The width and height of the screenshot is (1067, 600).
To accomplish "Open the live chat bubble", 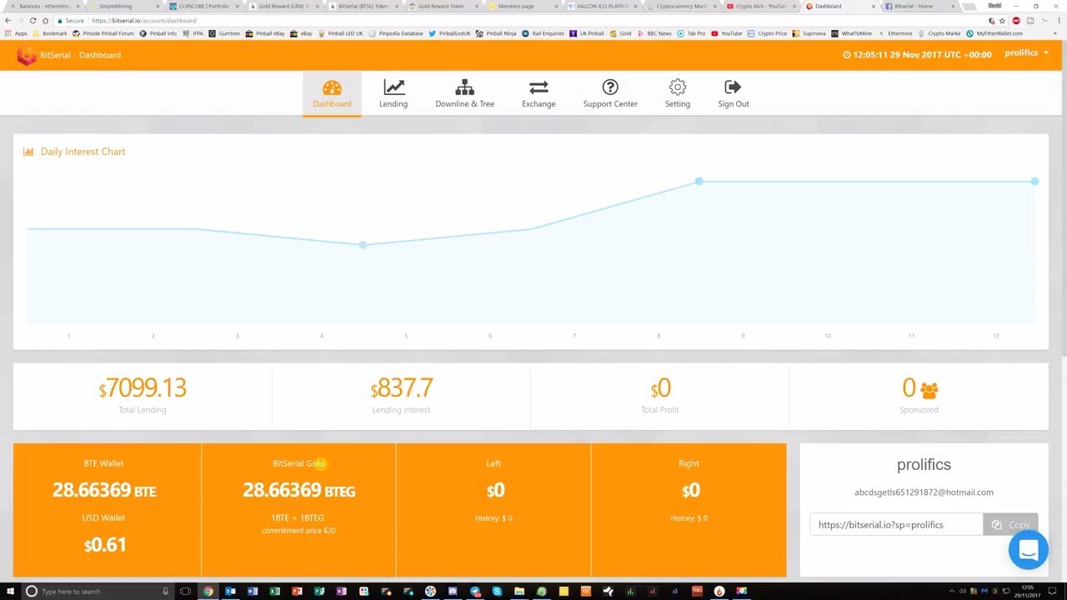I will [x=1028, y=550].
